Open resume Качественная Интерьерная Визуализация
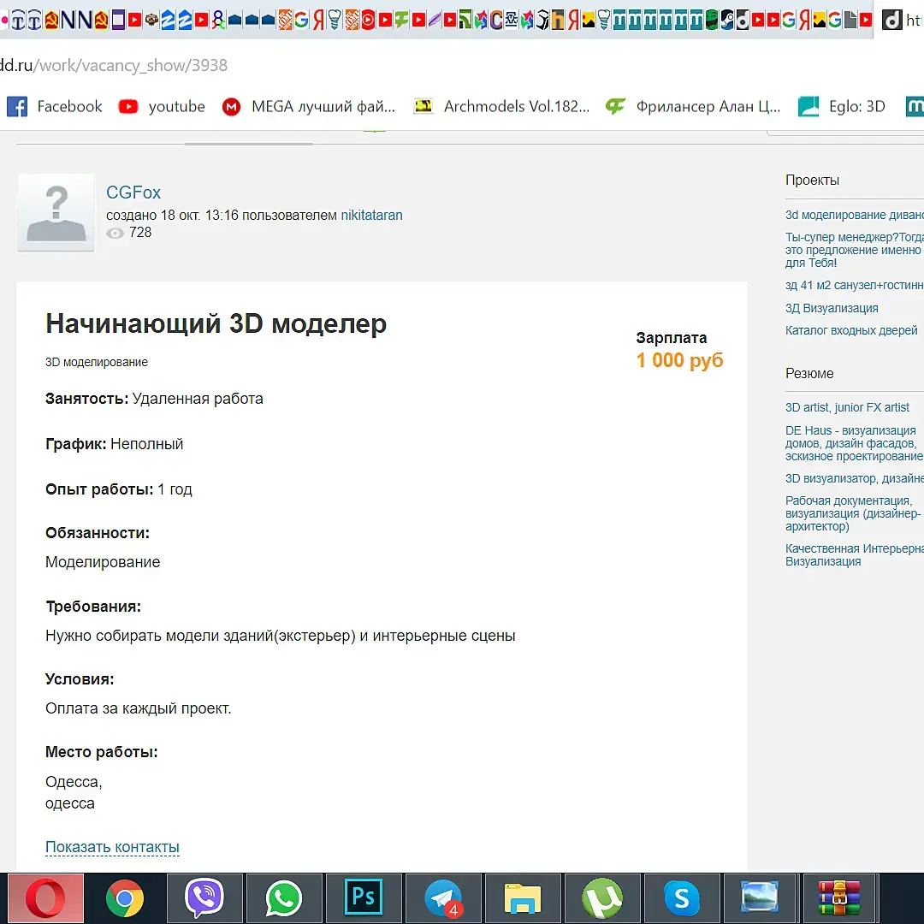924x924 pixels. point(855,555)
